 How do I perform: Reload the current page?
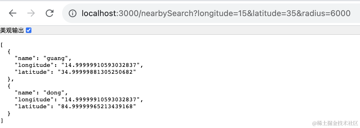pos(50,13)
